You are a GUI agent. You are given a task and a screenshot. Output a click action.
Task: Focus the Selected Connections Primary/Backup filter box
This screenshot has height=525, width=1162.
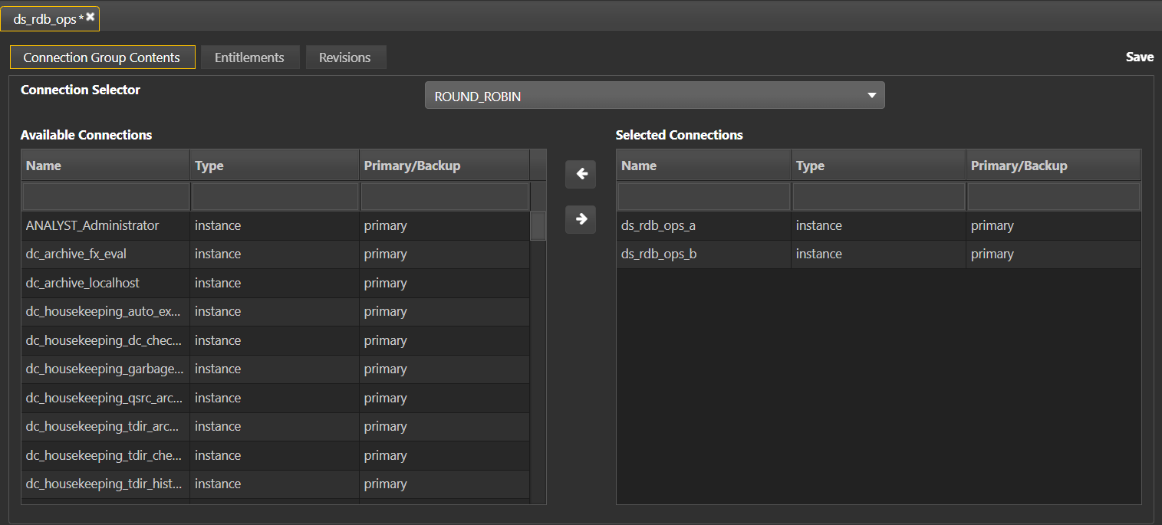[x=1053, y=196]
